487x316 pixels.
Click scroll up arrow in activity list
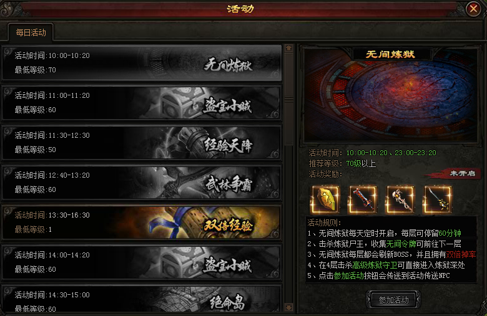pos(289,48)
